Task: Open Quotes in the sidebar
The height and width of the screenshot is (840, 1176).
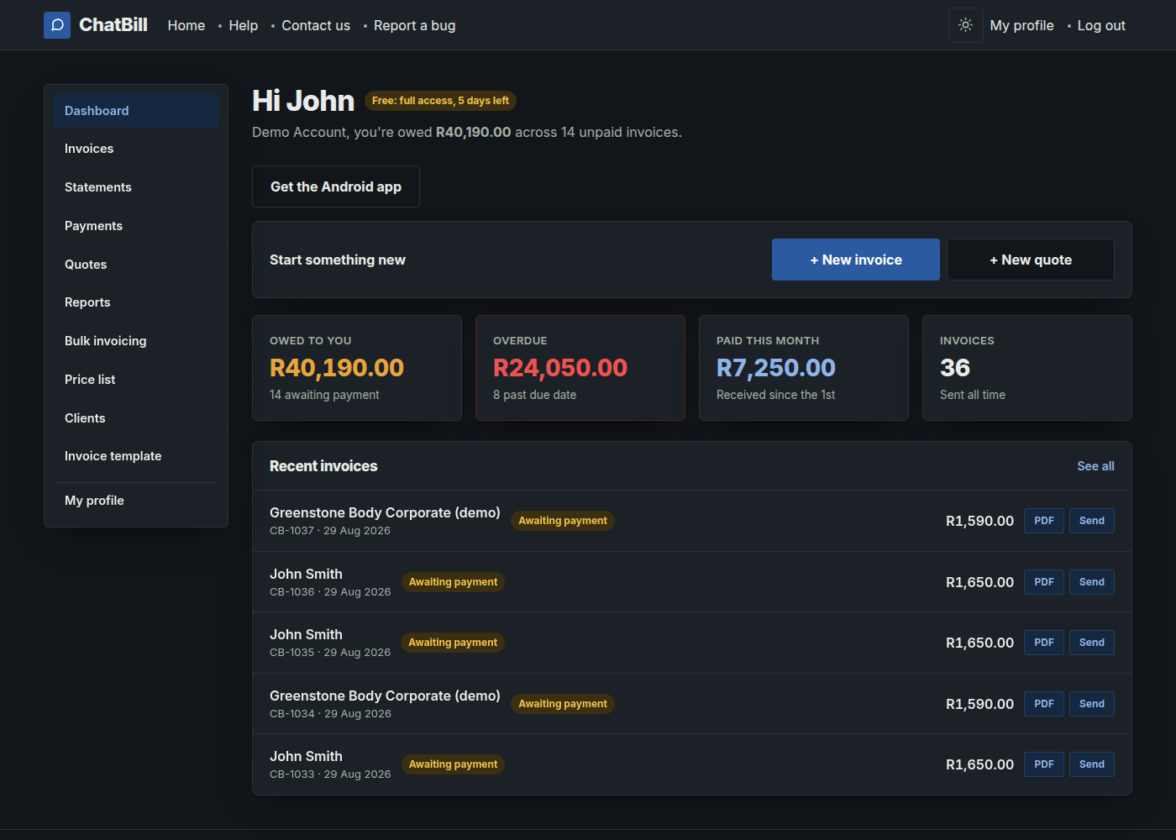Action: [136, 265]
